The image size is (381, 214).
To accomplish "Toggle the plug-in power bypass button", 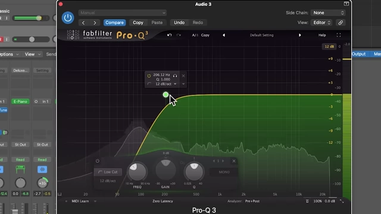I will 68,18.
